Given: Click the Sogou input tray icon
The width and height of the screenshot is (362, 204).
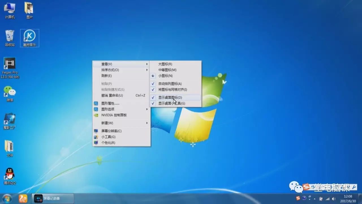Looking at the screenshot, I should pyautogui.click(x=298, y=198).
